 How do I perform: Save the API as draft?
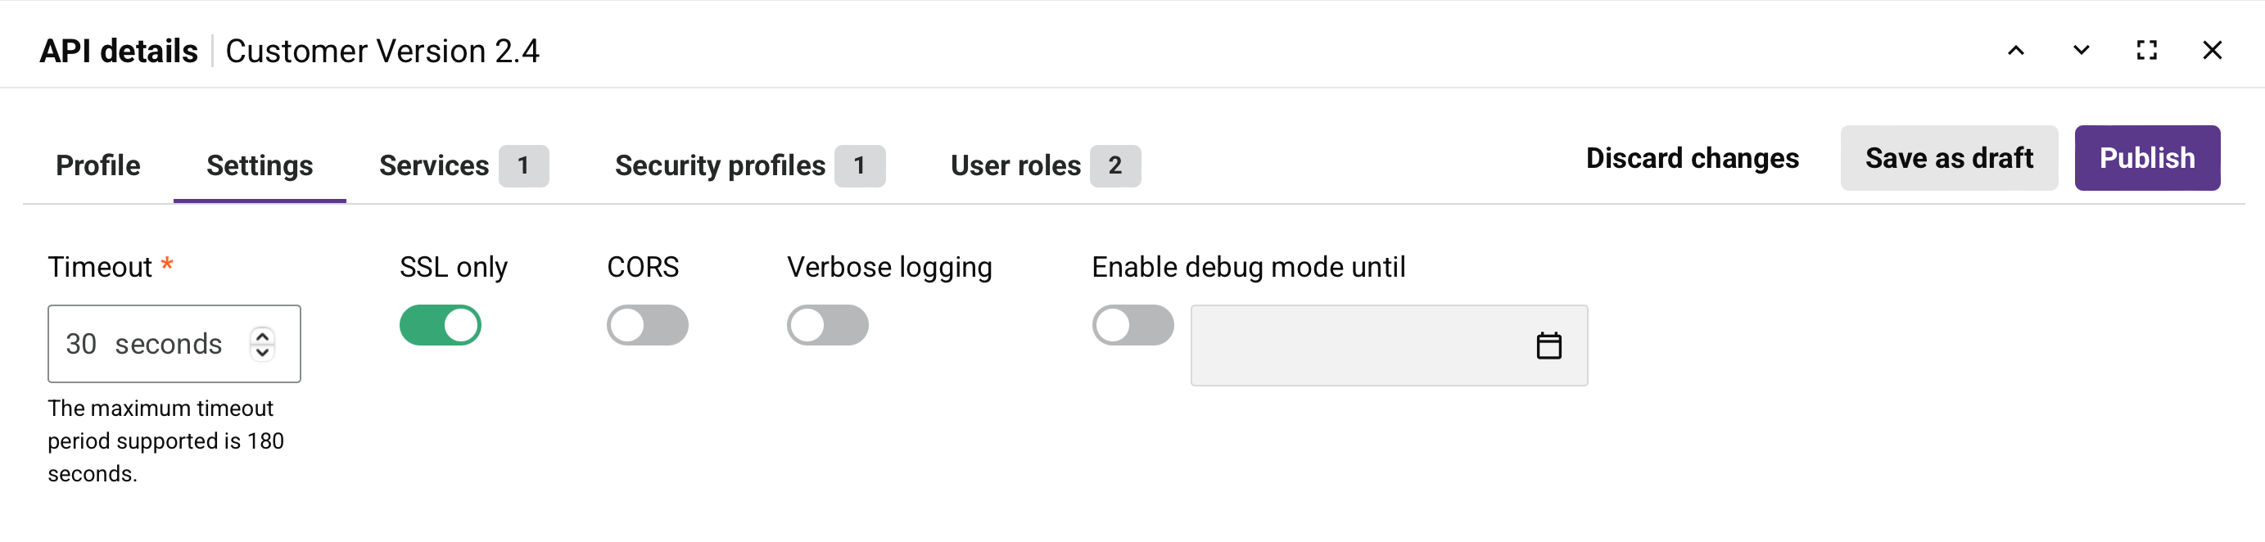[1950, 157]
